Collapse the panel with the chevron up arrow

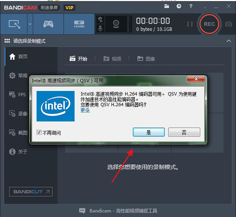point(229,41)
